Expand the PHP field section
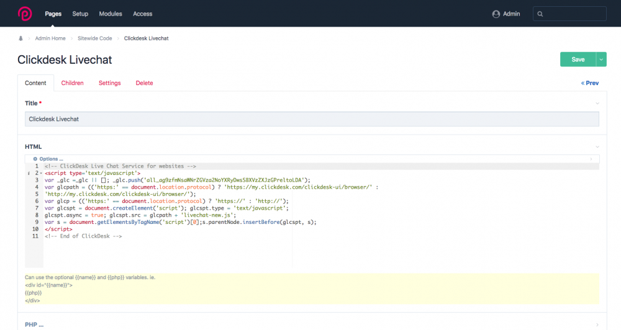The height and width of the screenshot is (330, 621). tap(597, 324)
